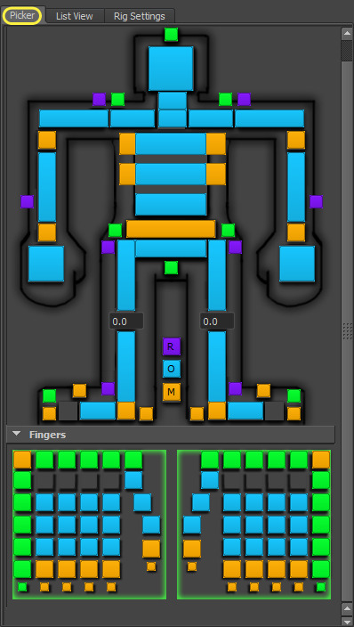Select the orange wrist control above right hand
The image size is (354, 627).
[x=296, y=232]
